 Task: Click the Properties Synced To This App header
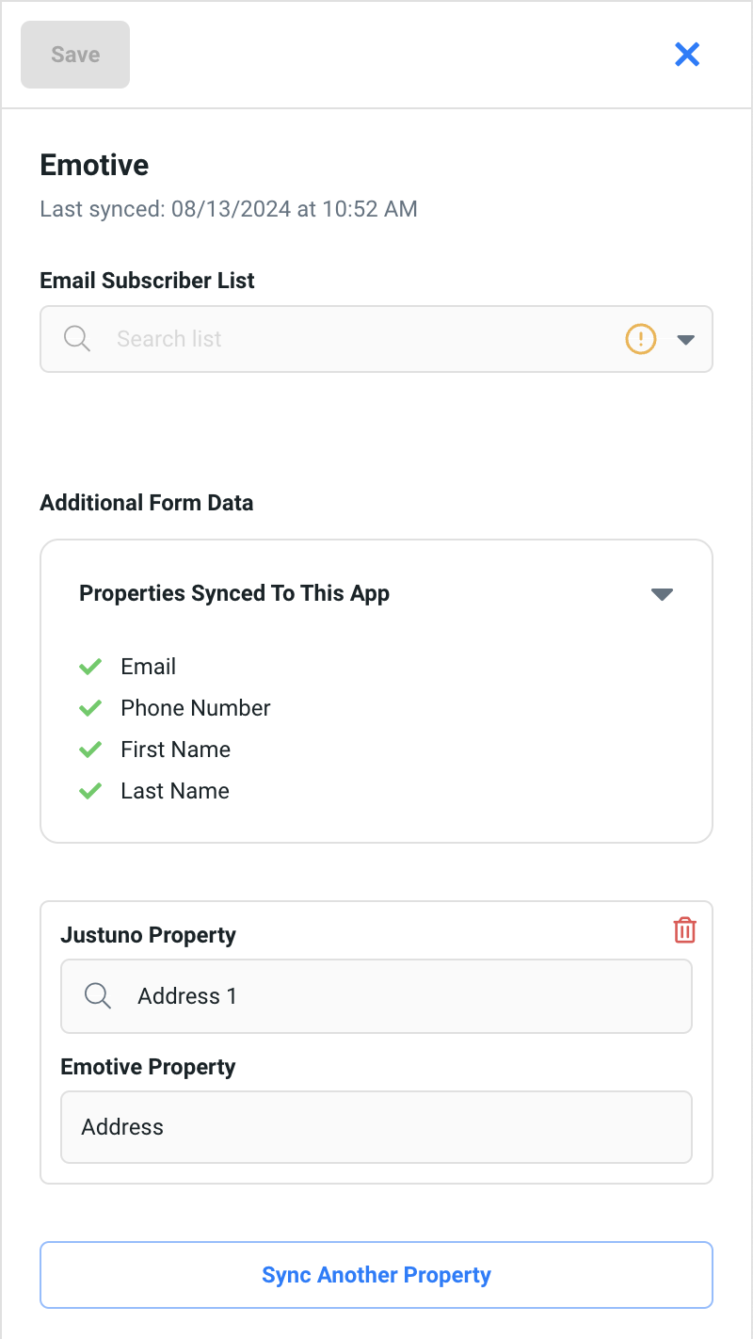point(234,593)
